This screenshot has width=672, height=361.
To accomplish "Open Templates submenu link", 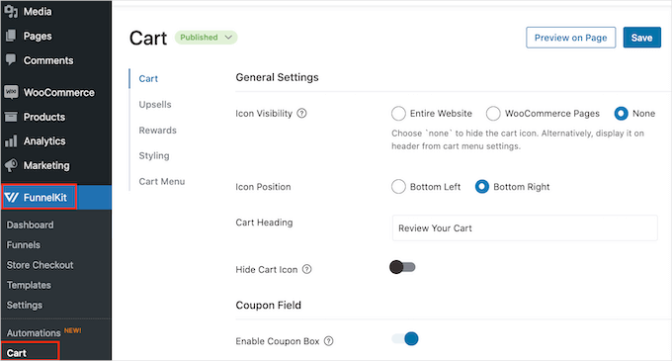I will 29,285.
